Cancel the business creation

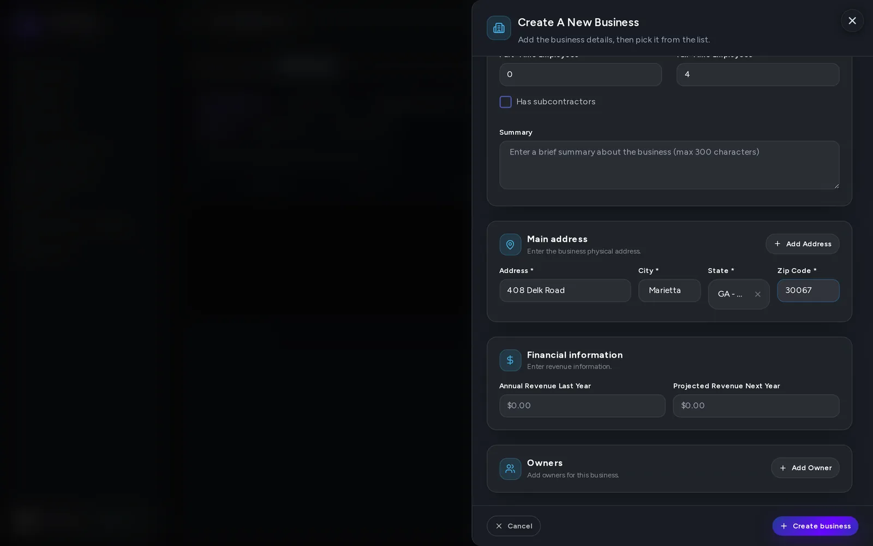[513, 526]
